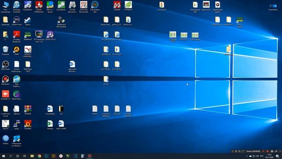
Task: Open the putty shortcut
Action: pos(17,125)
